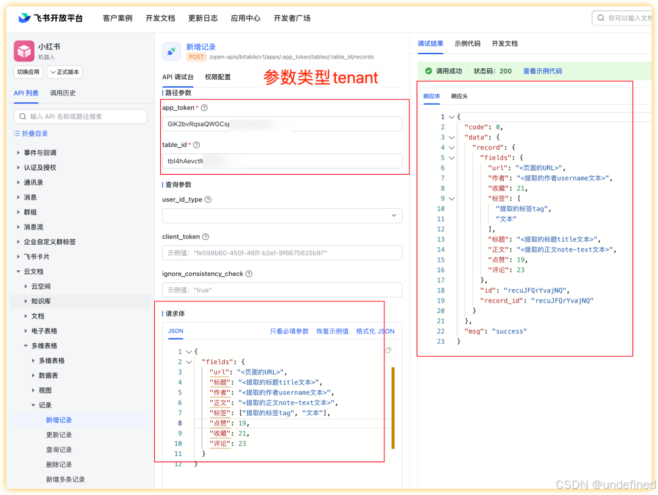Select the API 调试台 tab
This screenshot has width=658, height=495.
pyautogui.click(x=178, y=77)
